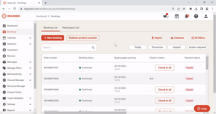Open the announcements megaphone icon
This screenshot has width=216, height=114.
(x=166, y=16)
